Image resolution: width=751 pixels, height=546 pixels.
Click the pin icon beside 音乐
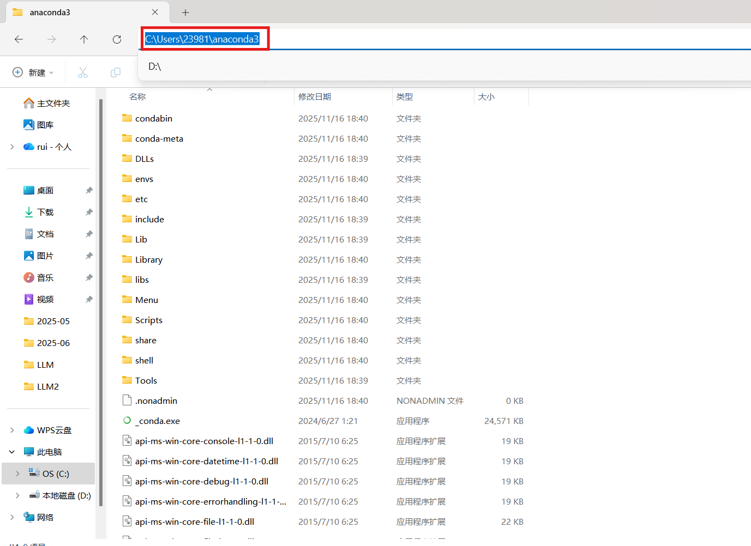pos(89,277)
